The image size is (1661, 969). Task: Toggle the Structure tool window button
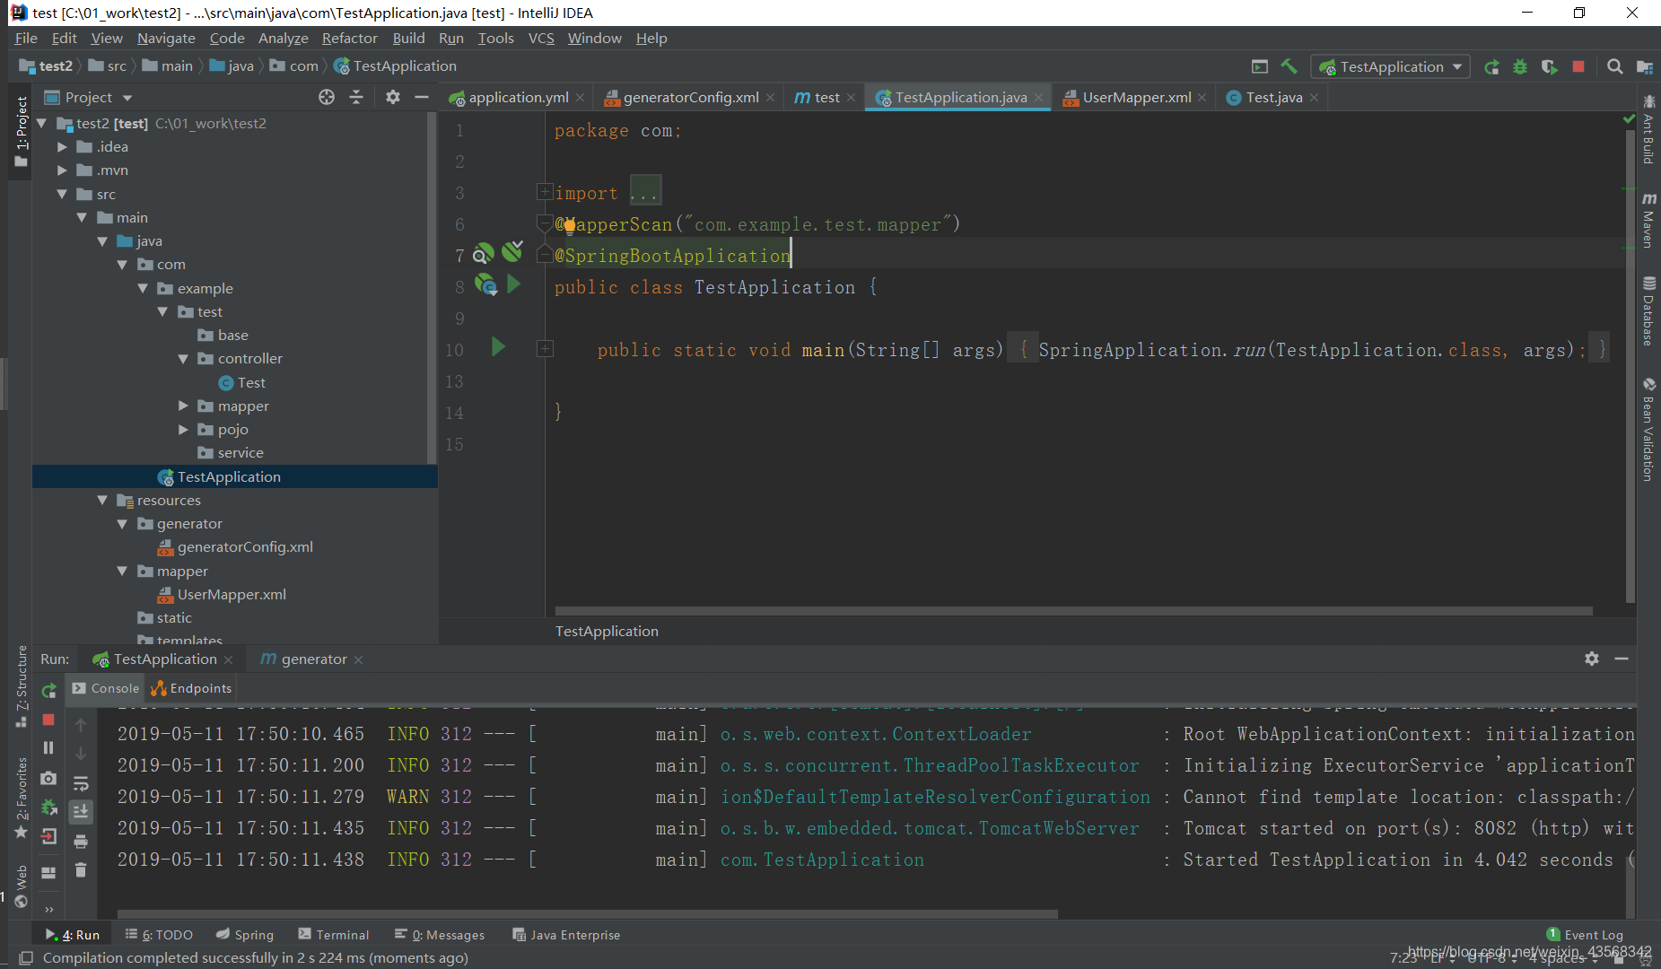(21, 685)
